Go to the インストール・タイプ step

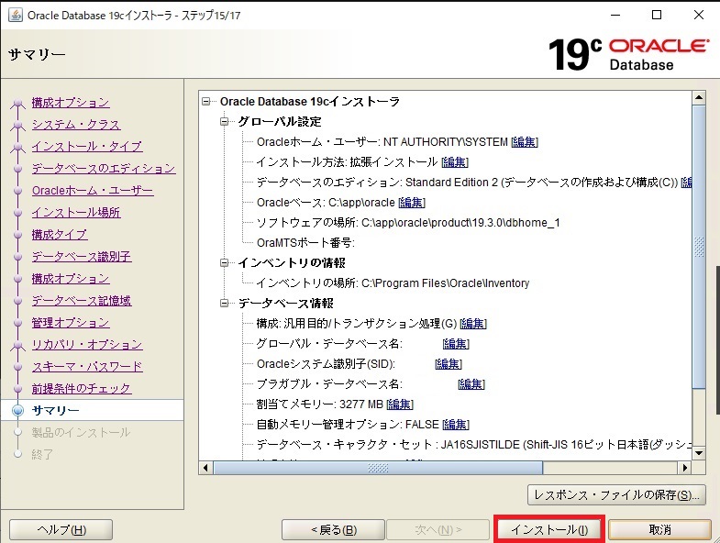tap(87, 147)
